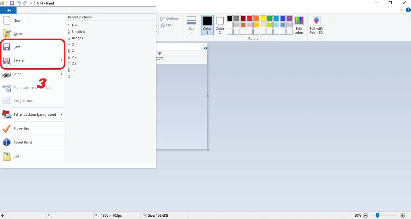Click the From scanner or camera item
The width and height of the screenshot is (411, 219).
tap(33, 88)
